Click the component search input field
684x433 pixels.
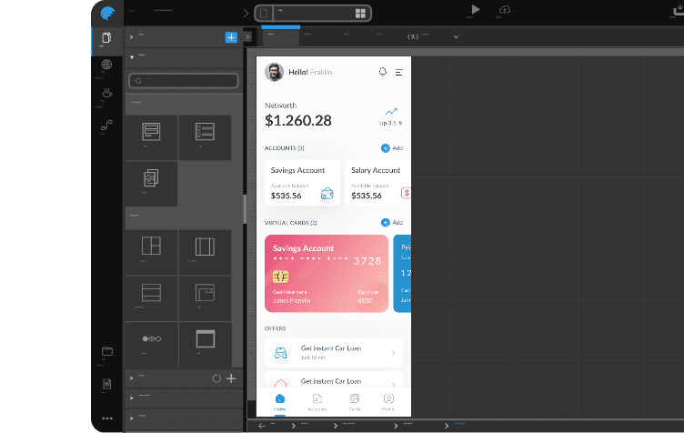pyautogui.click(x=183, y=81)
